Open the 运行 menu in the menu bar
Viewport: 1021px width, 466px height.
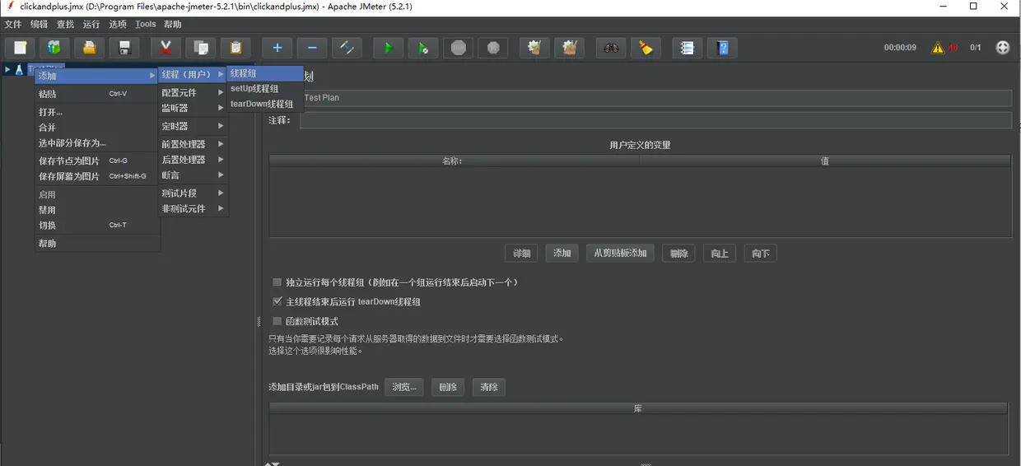(91, 24)
